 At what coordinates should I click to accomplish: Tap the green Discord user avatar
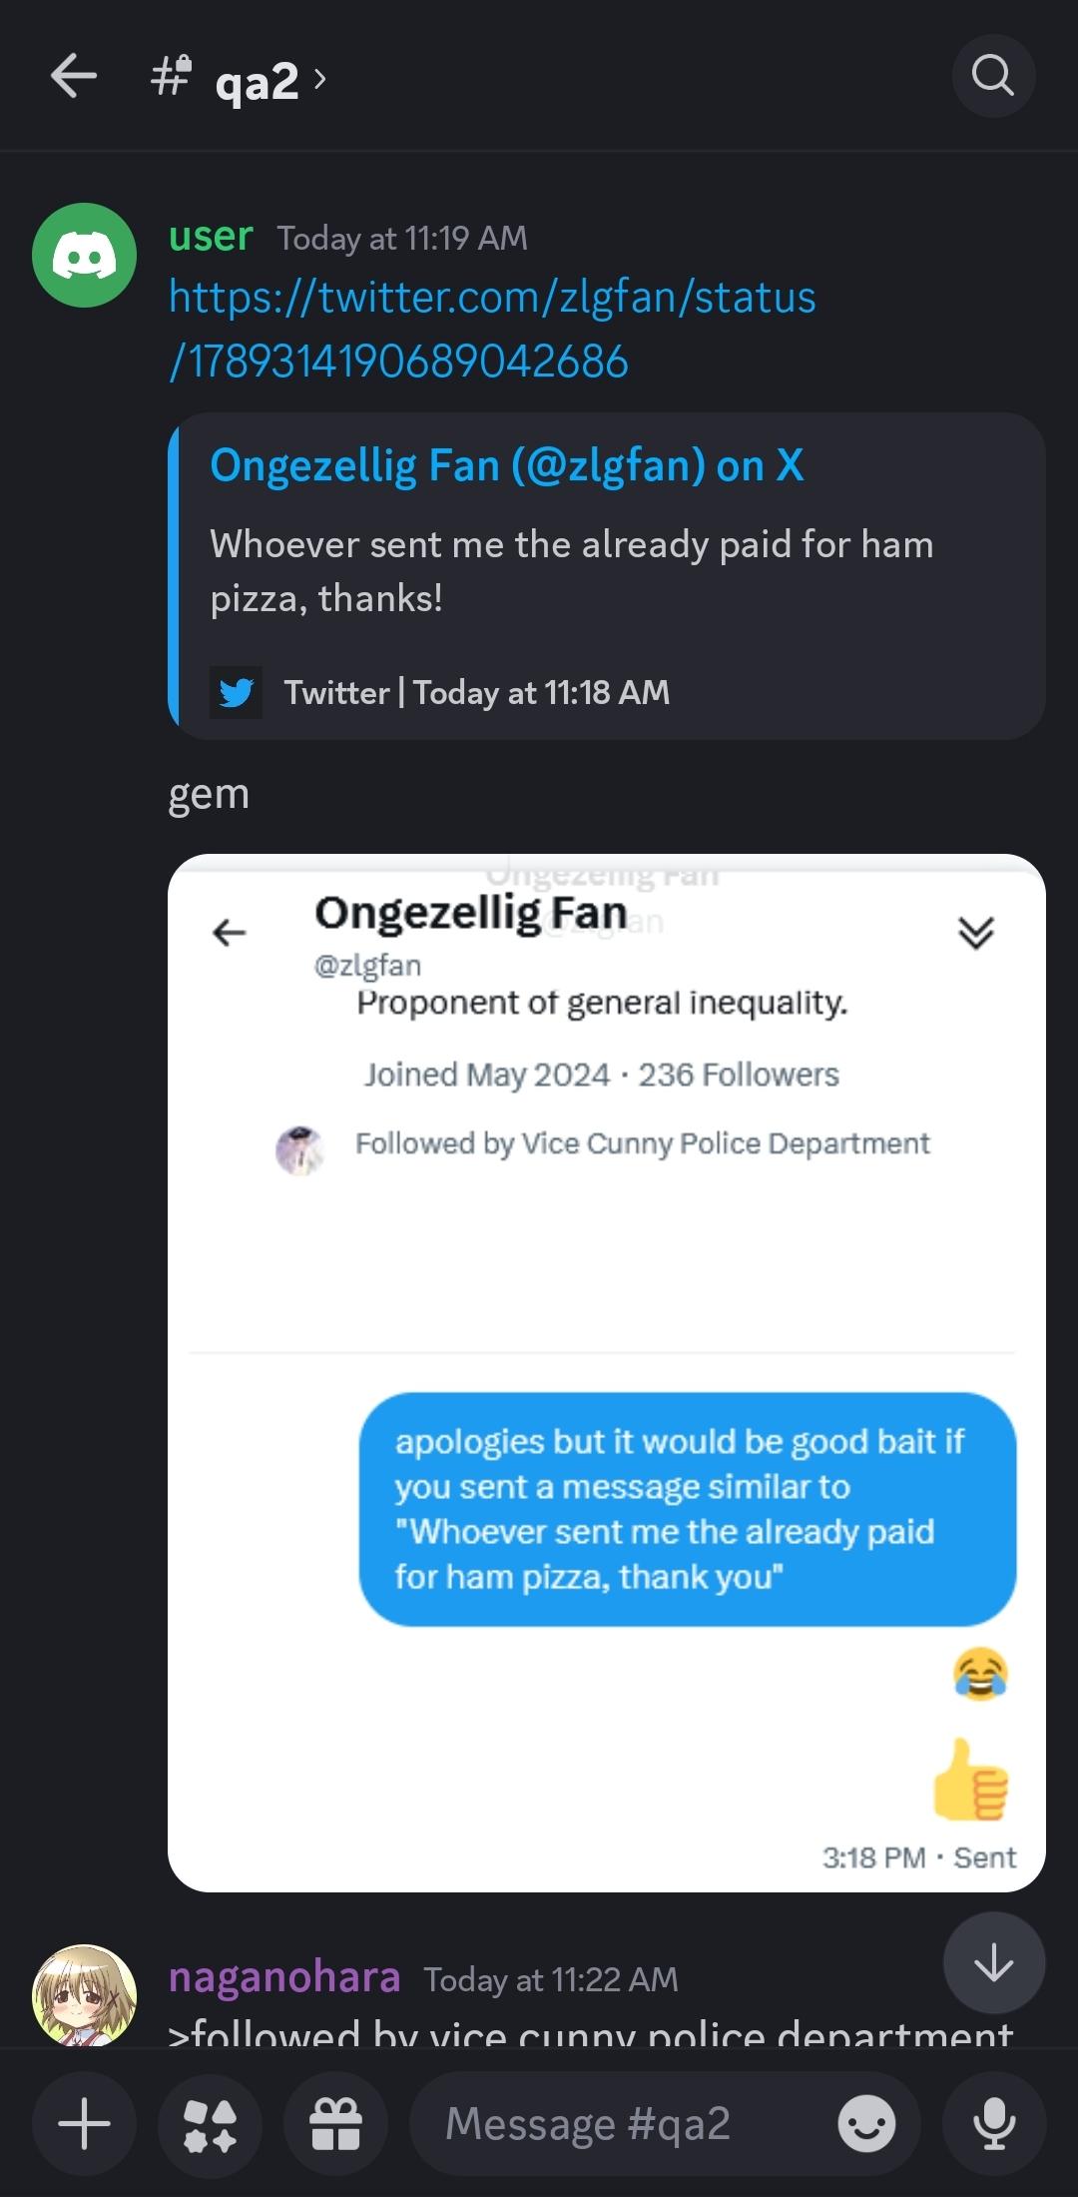coord(85,256)
